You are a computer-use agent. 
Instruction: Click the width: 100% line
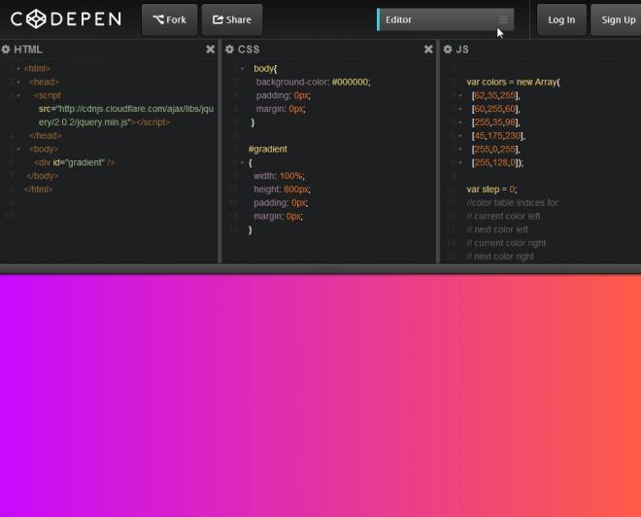click(279, 176)
